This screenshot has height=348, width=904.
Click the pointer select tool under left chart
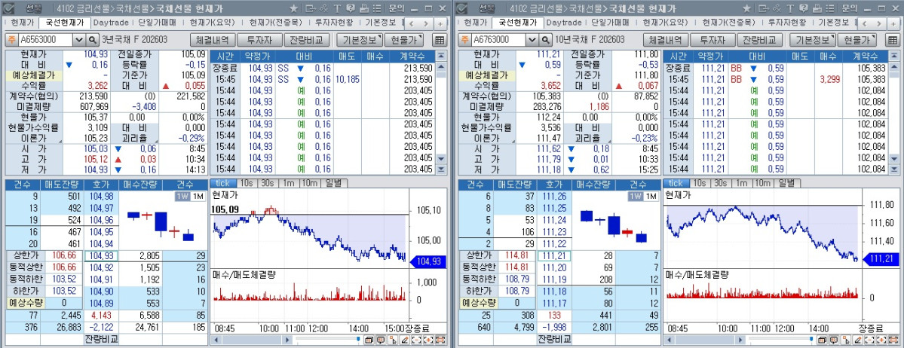(x=393, y=340)
